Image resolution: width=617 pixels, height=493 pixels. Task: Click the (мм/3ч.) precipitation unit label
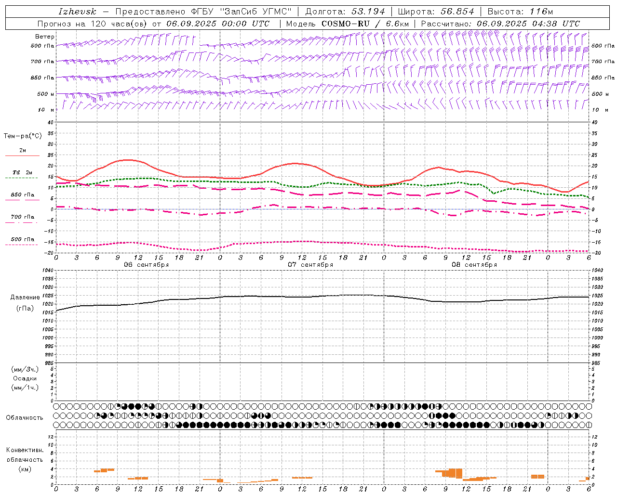[25, 369]
